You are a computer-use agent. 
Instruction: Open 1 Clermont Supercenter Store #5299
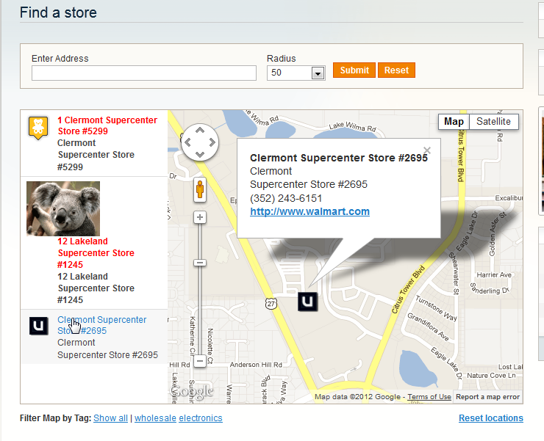tap(107, 125)
